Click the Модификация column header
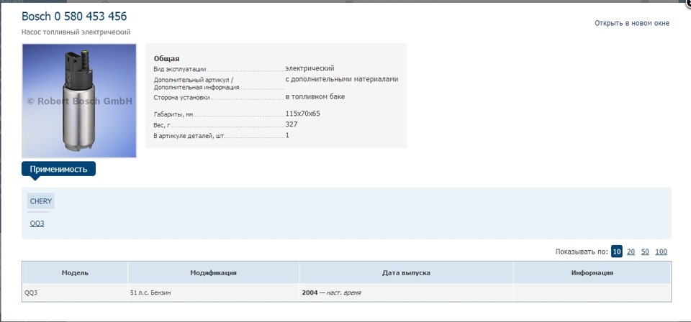This screenshot has height=322, width=691. pos(213,272)
